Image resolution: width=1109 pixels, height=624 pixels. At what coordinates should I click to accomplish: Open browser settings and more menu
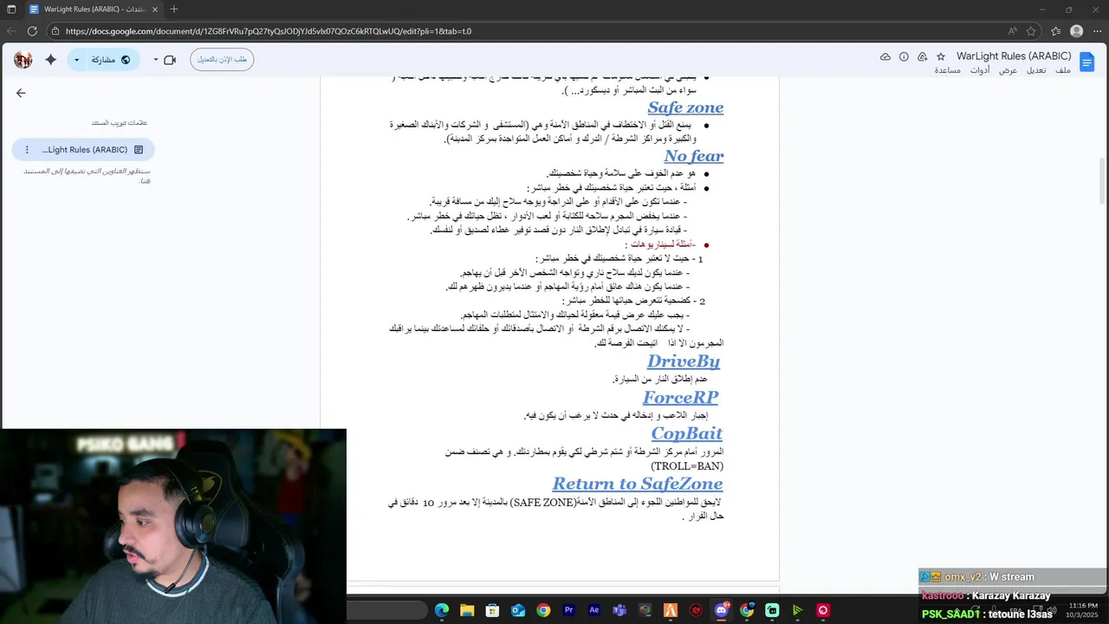click(x=1098, y=31)
